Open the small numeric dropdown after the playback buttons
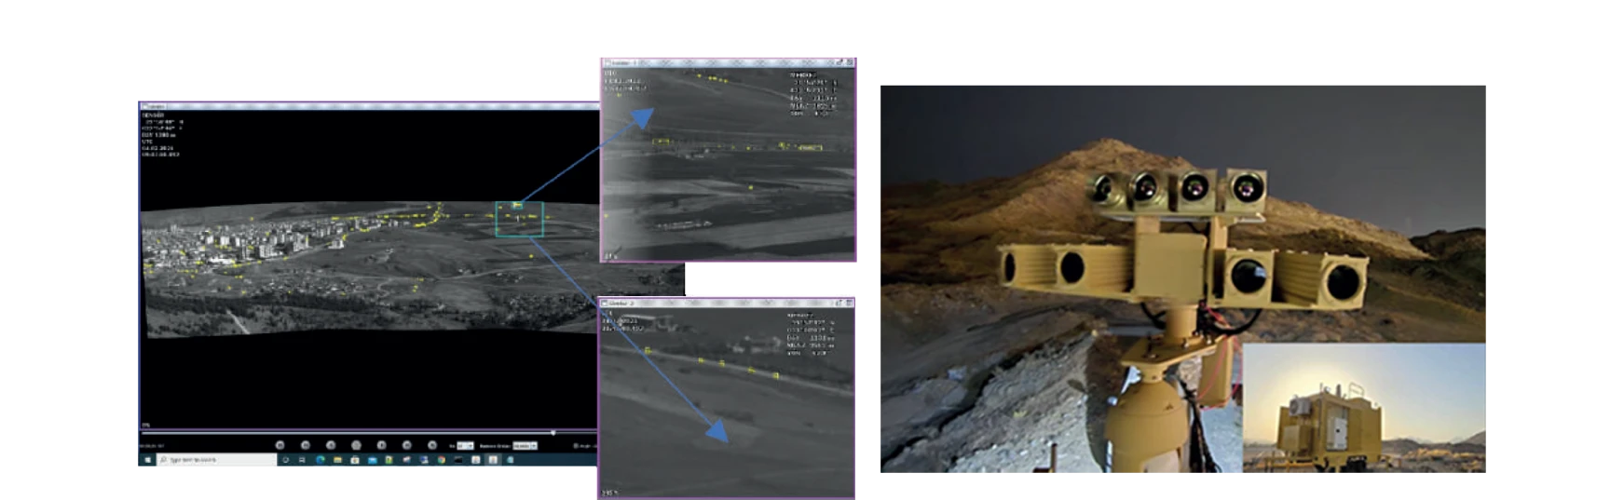The width and height of the screenshot is (1624, 500). 465,446
